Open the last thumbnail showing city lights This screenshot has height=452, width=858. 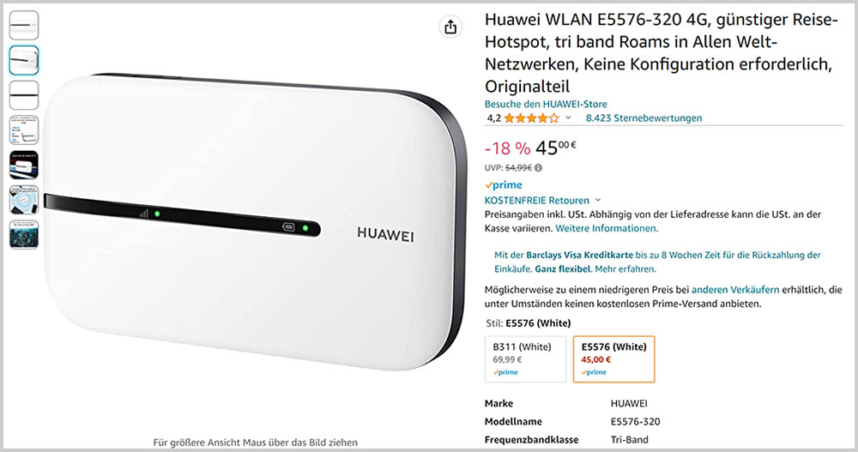[x=24, y=235]
